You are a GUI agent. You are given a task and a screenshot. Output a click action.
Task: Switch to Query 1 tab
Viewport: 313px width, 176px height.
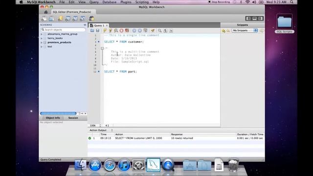coord(99,25)
